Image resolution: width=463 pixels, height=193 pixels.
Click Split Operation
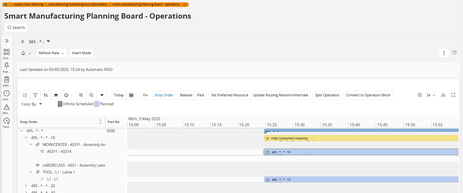coord(327,95)
